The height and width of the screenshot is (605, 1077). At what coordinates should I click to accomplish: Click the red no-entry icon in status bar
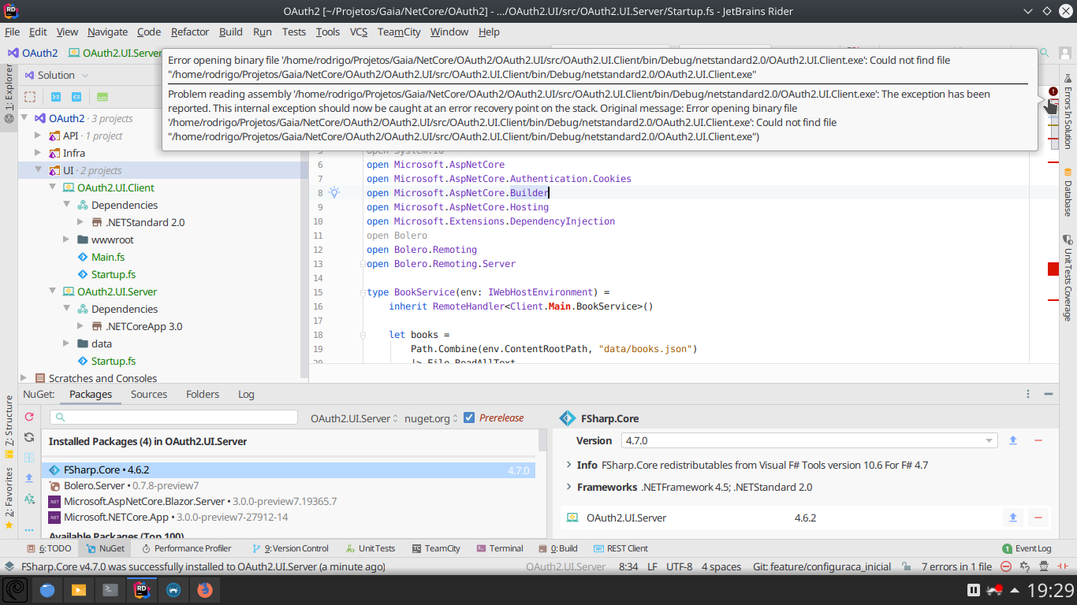(1007, 566)
